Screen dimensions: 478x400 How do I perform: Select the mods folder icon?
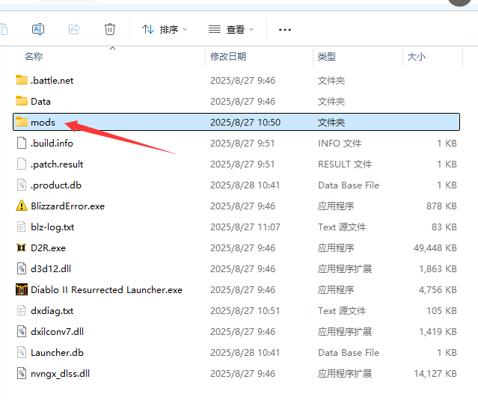tap(22, 122)
